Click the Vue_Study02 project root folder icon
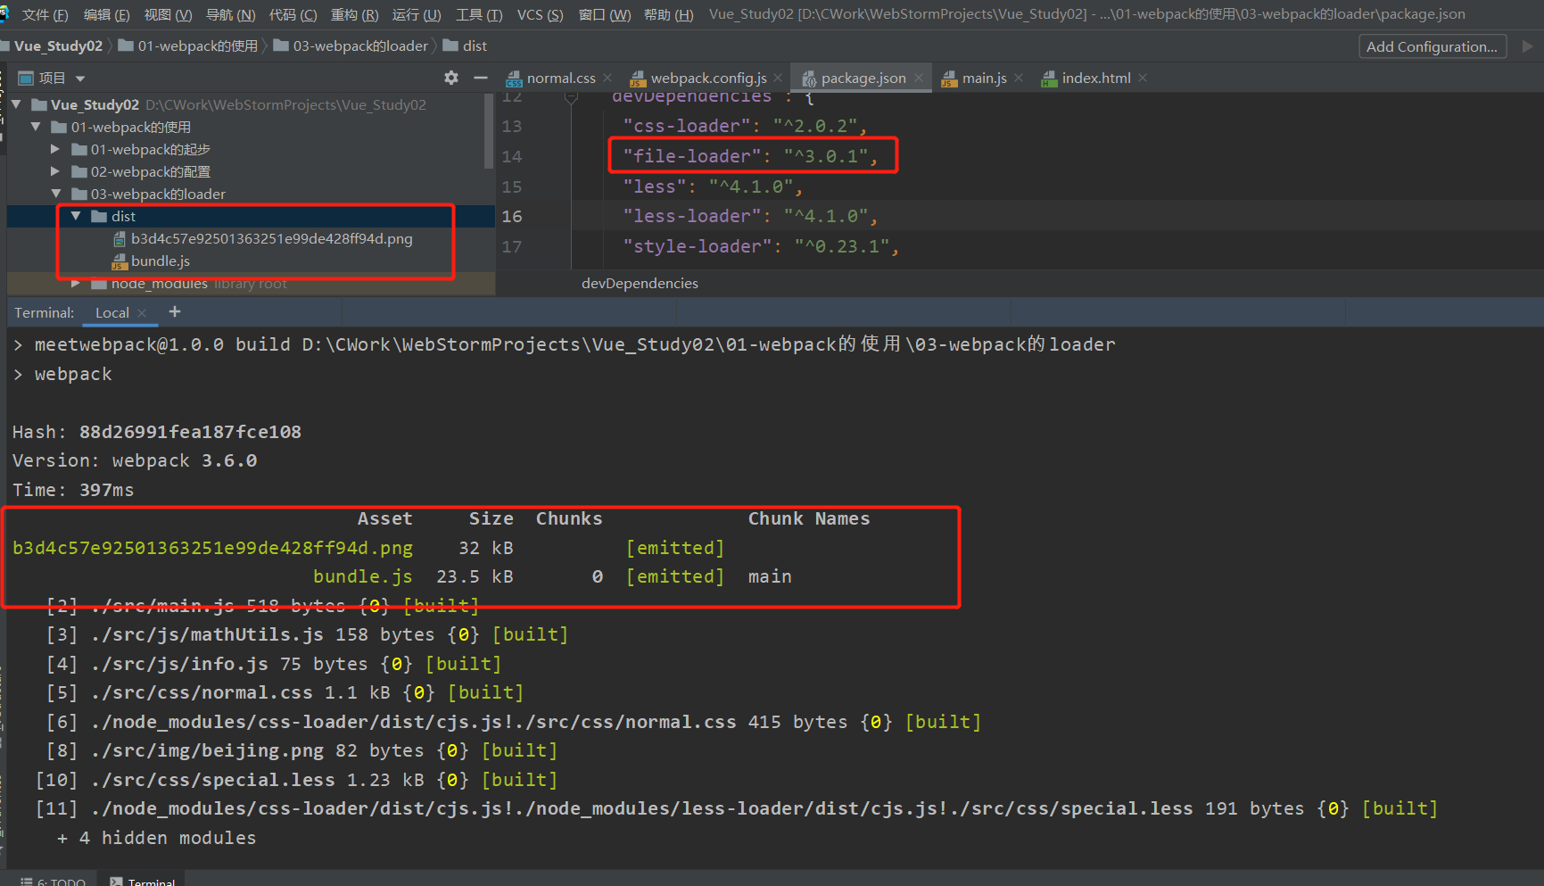 [x=39, y=104]
